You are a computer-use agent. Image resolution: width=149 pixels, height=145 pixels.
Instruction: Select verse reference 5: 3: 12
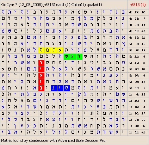[x=137, y=44]
